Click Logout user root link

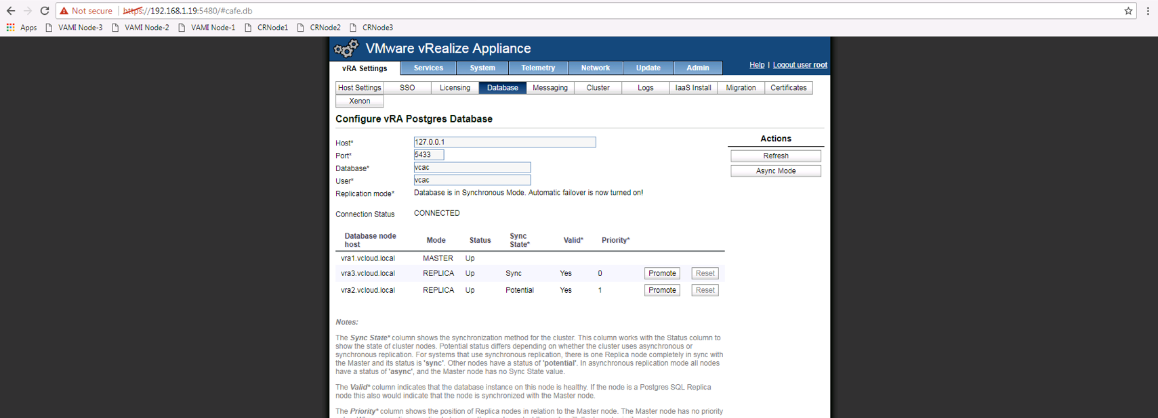(x=800, y=65)
